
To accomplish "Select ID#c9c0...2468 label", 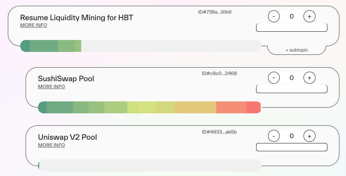I will click(x=219, y=73).
